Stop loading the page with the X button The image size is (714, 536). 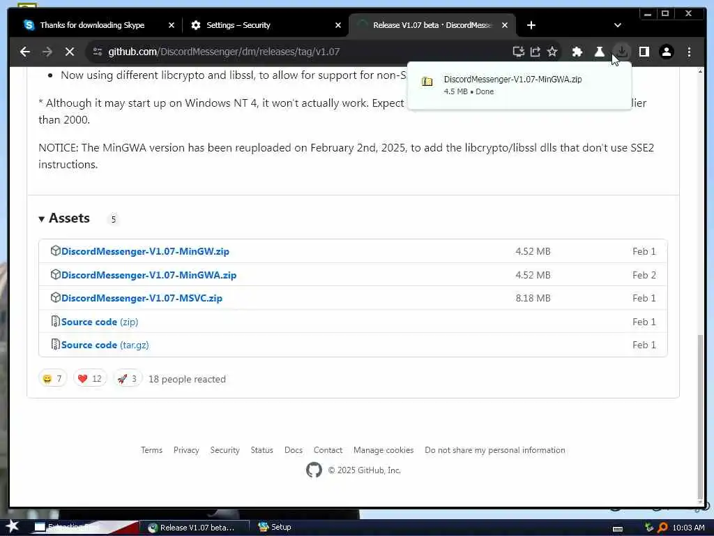(x=70, y=52)
